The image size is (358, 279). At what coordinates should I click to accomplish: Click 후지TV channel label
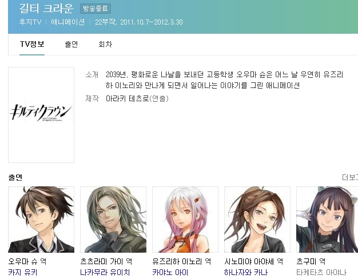(x=30, y=22)
